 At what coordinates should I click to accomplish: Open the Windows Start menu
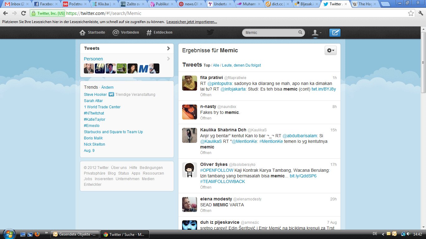pos(8,234)
